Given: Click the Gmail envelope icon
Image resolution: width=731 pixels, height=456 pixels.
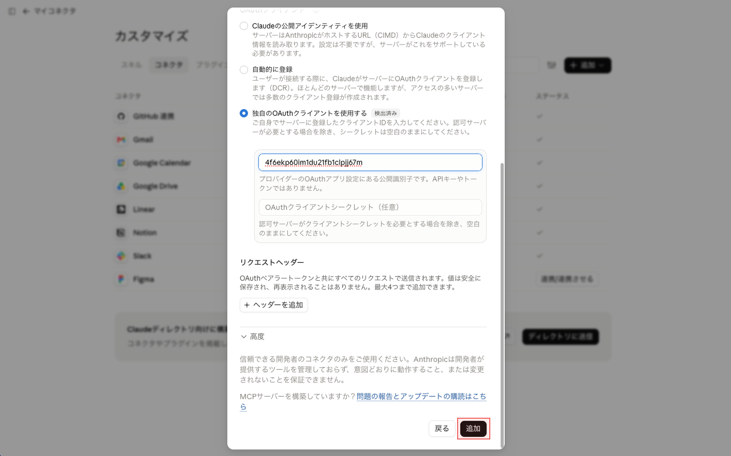Looking at the screenshot, I should click(121, 140).
